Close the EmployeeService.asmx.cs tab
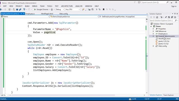This screenshot has height=101, width=179. pyautogui.click(x=23, y=14)
